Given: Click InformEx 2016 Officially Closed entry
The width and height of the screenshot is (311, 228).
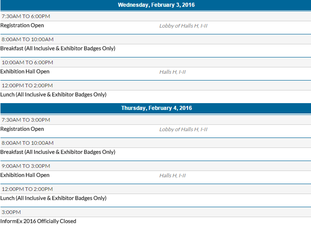Looking at the screenshot, I should click(38, 221).
